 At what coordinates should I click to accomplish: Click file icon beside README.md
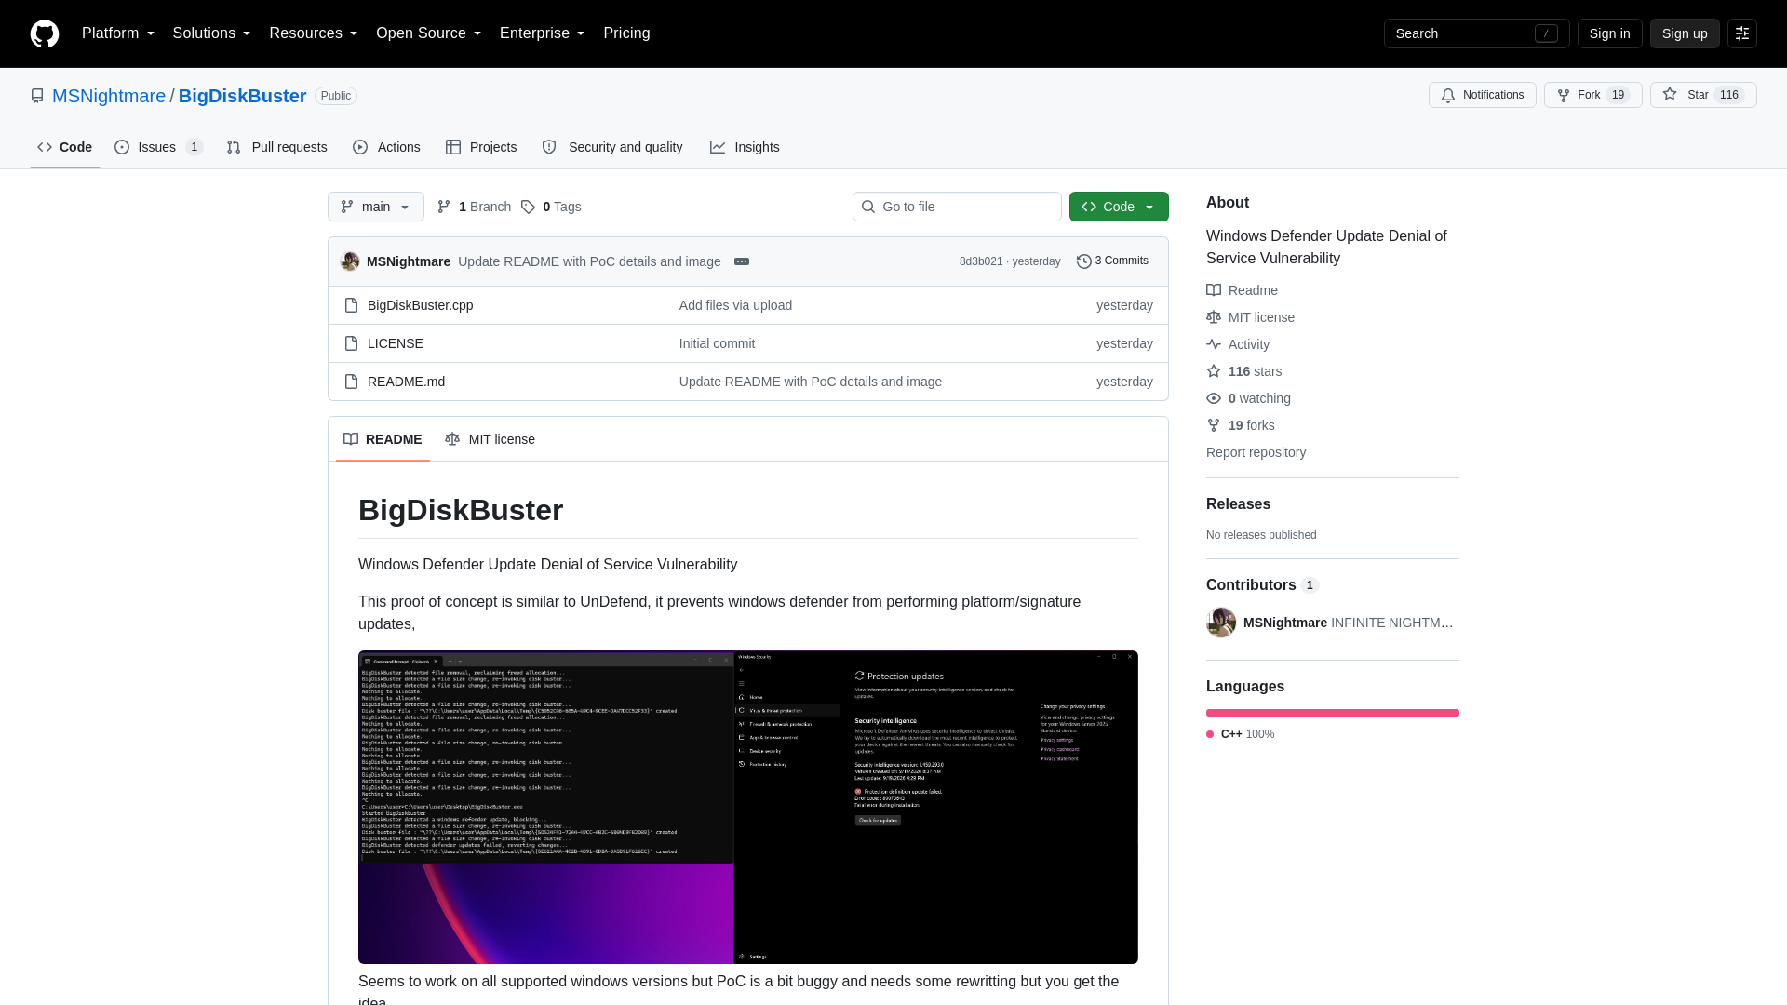pyautogui.click(x=351, y=382)
